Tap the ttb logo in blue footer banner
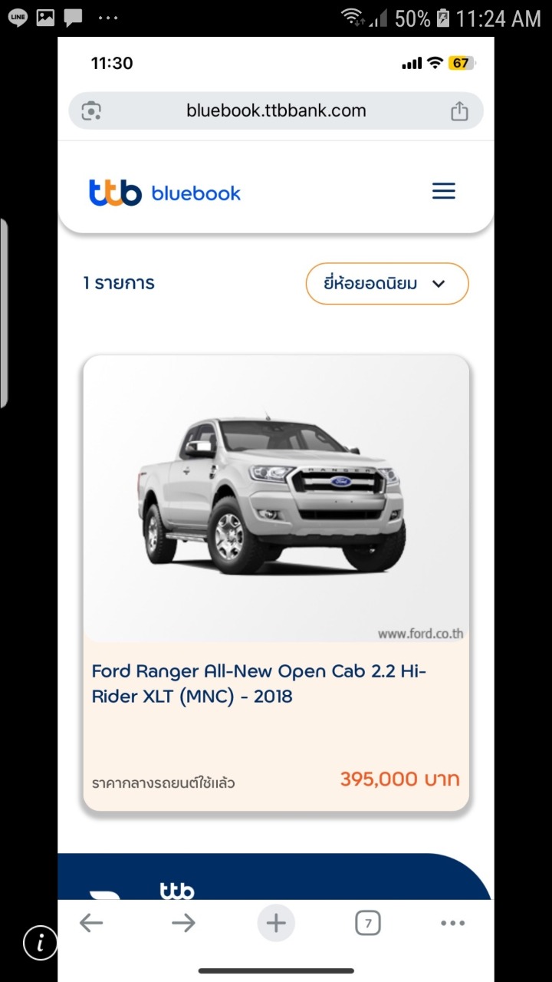552x982 pixels. pyautogui.click(x=177, y=891)
